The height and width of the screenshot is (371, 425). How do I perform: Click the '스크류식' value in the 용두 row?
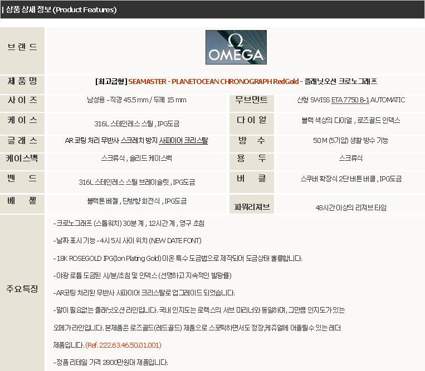point(351,159)
